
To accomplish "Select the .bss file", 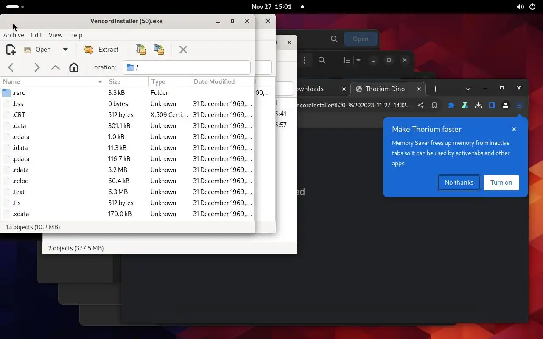I will tap(127, 104).
